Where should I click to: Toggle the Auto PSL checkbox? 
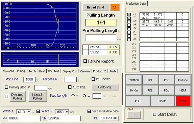click(70, 87)
